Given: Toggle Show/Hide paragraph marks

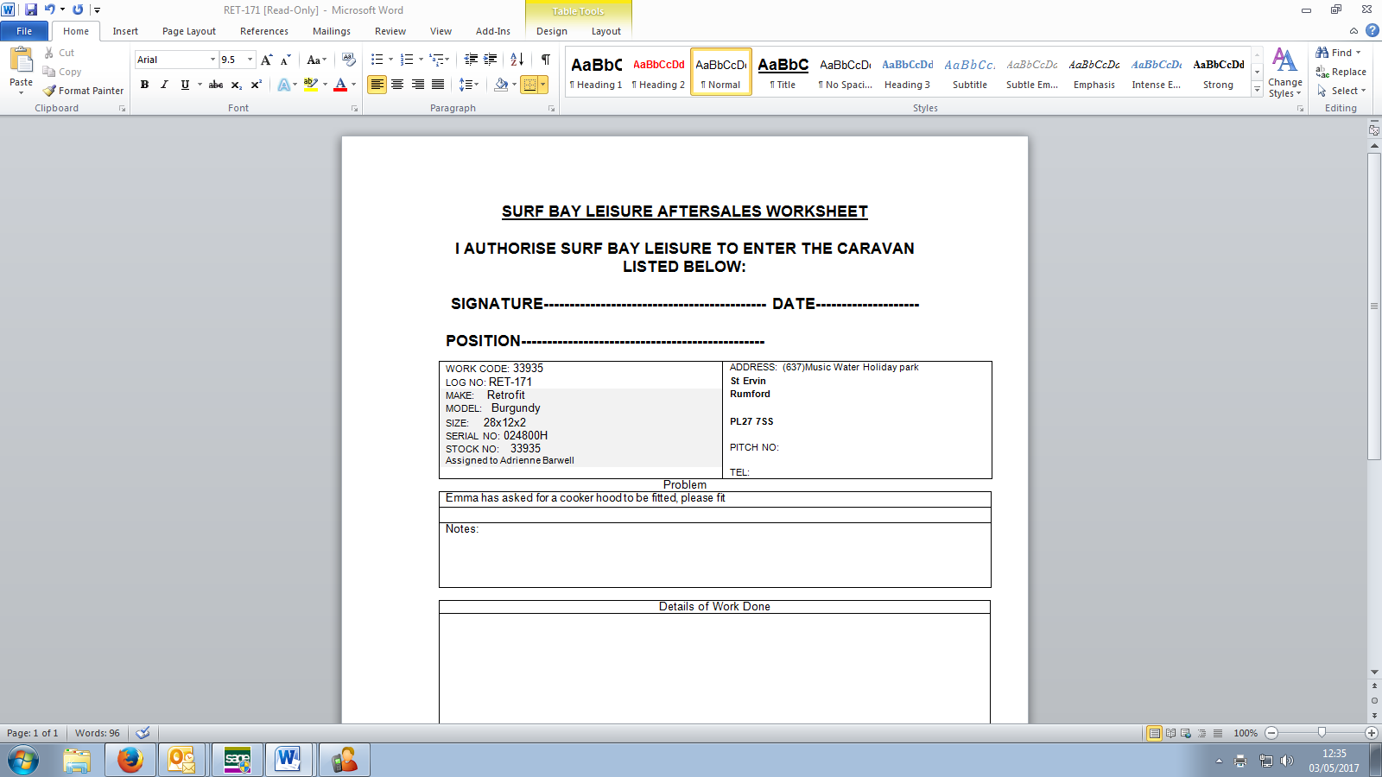Looking at the screenshot, I should (x=546, y=60).
